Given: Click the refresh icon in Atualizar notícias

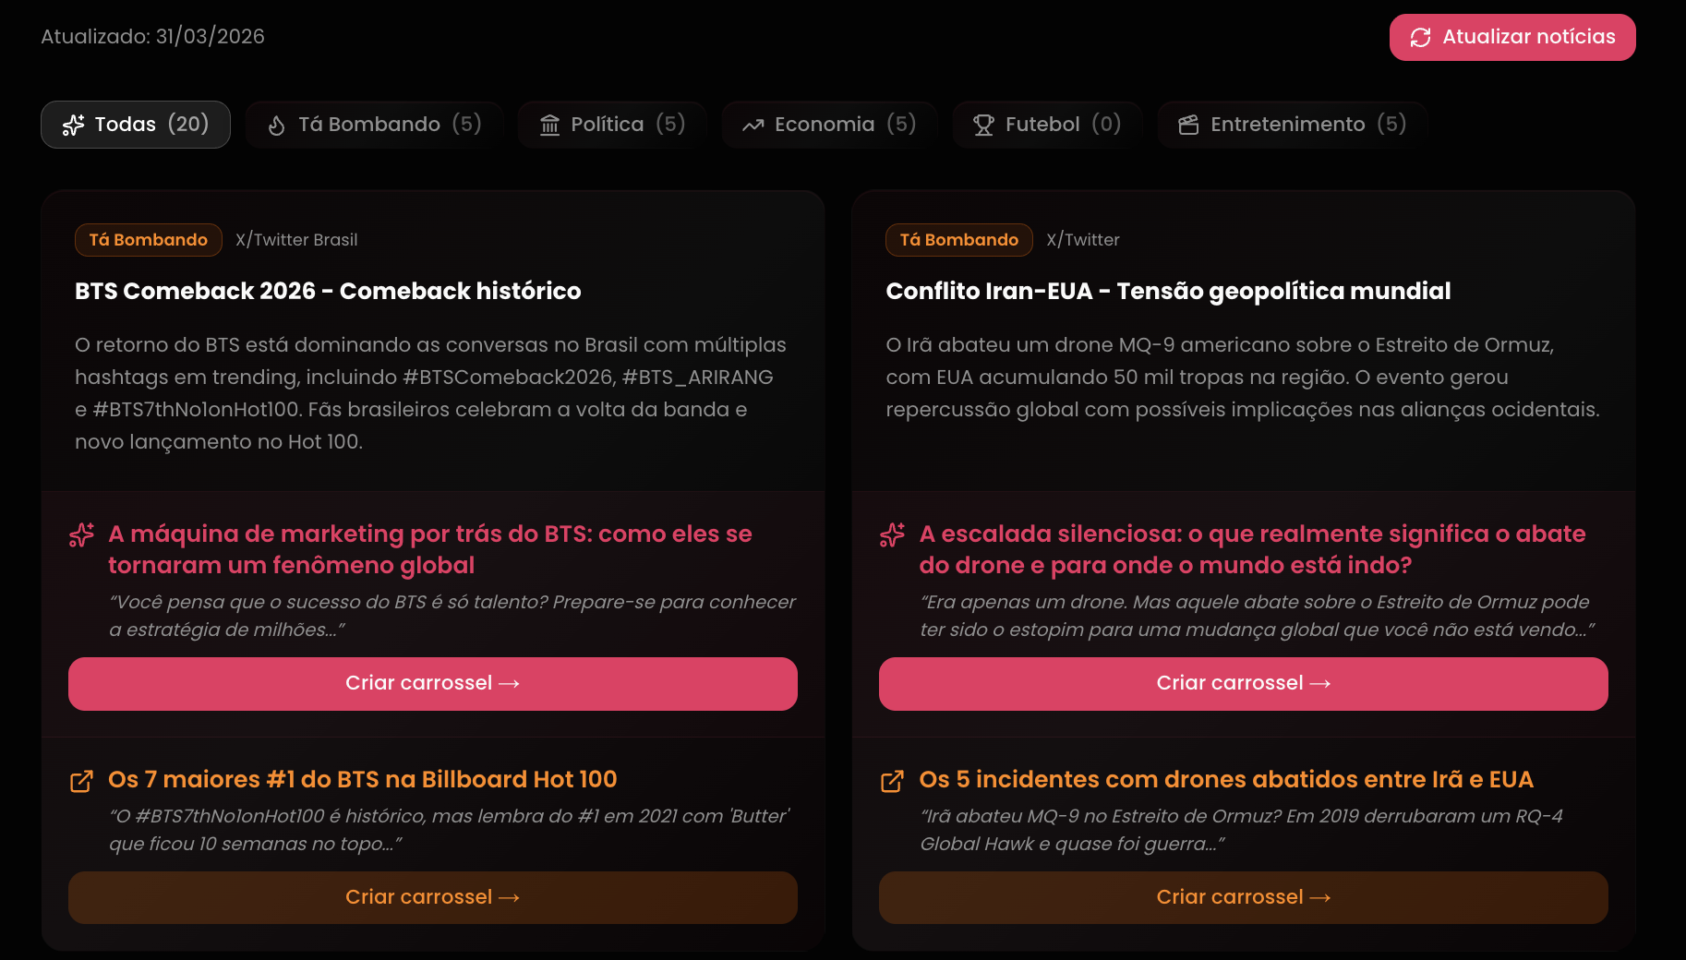Looking at the screenshot, I should (x=1420, y=38).
